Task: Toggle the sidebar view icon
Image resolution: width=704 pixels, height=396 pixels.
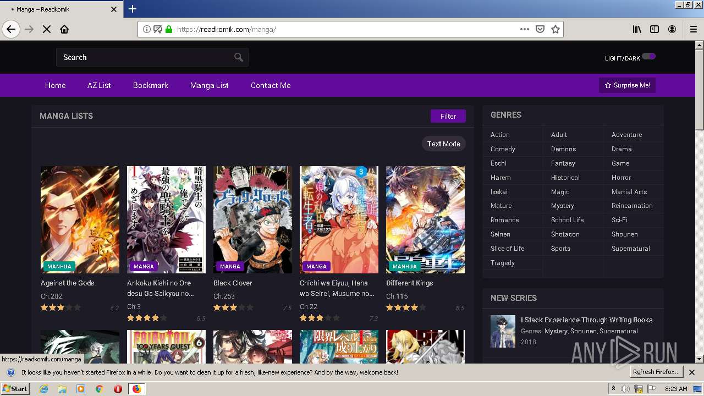Action: tap(654, 29)
